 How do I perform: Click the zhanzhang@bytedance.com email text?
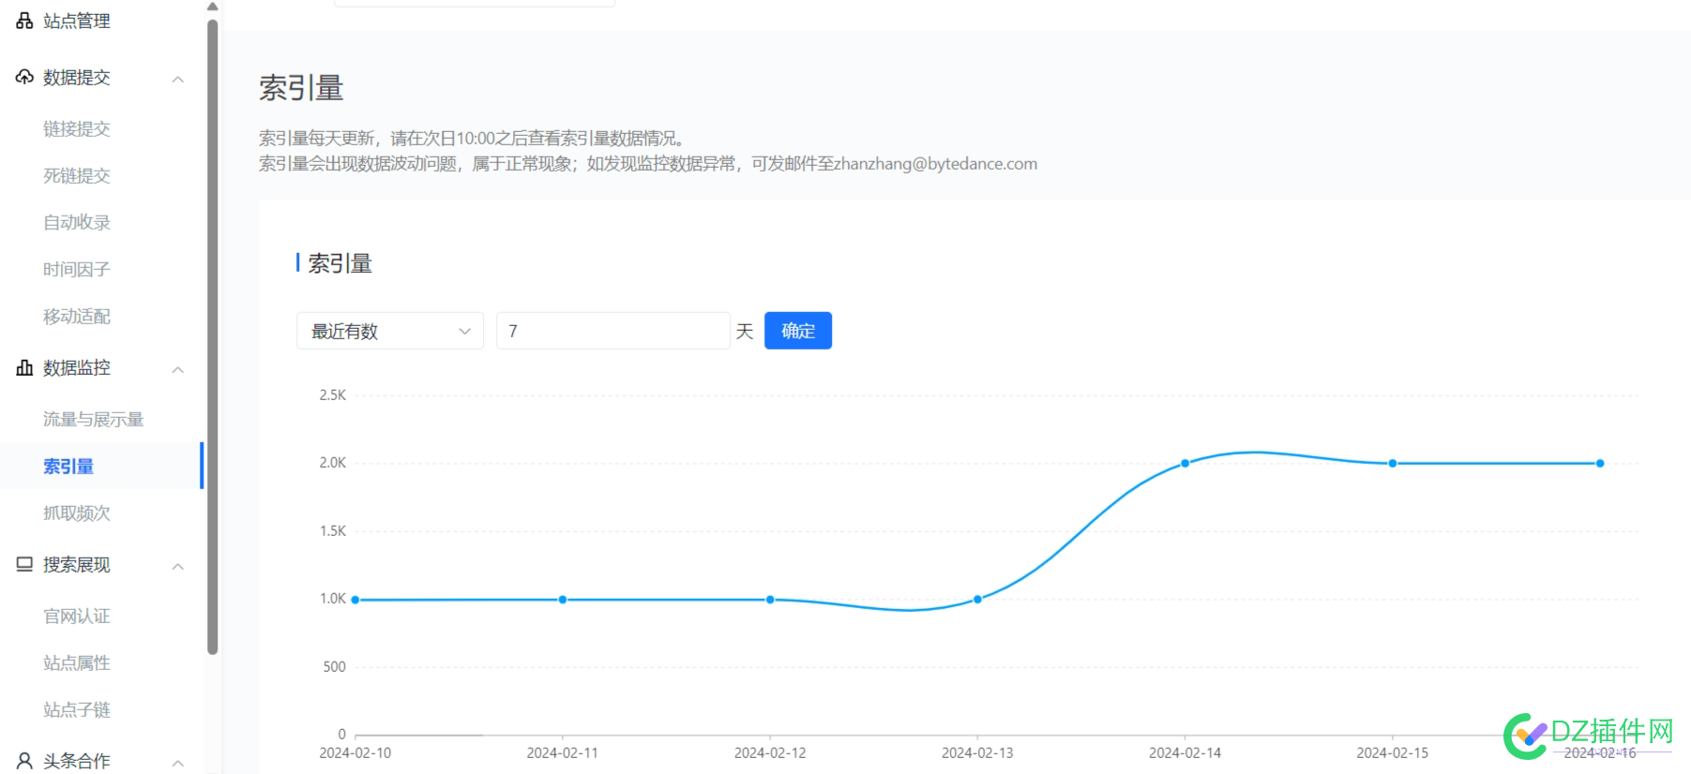(x=936, y=164)
